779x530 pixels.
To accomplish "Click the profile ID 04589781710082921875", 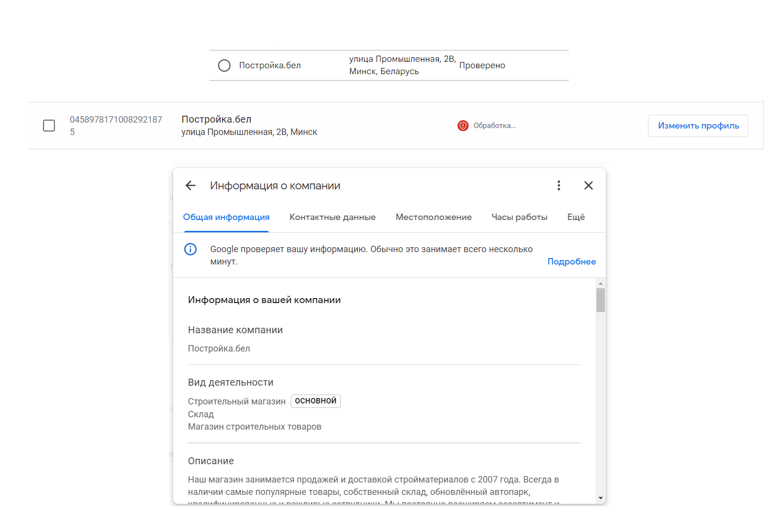I will [116, 126].
